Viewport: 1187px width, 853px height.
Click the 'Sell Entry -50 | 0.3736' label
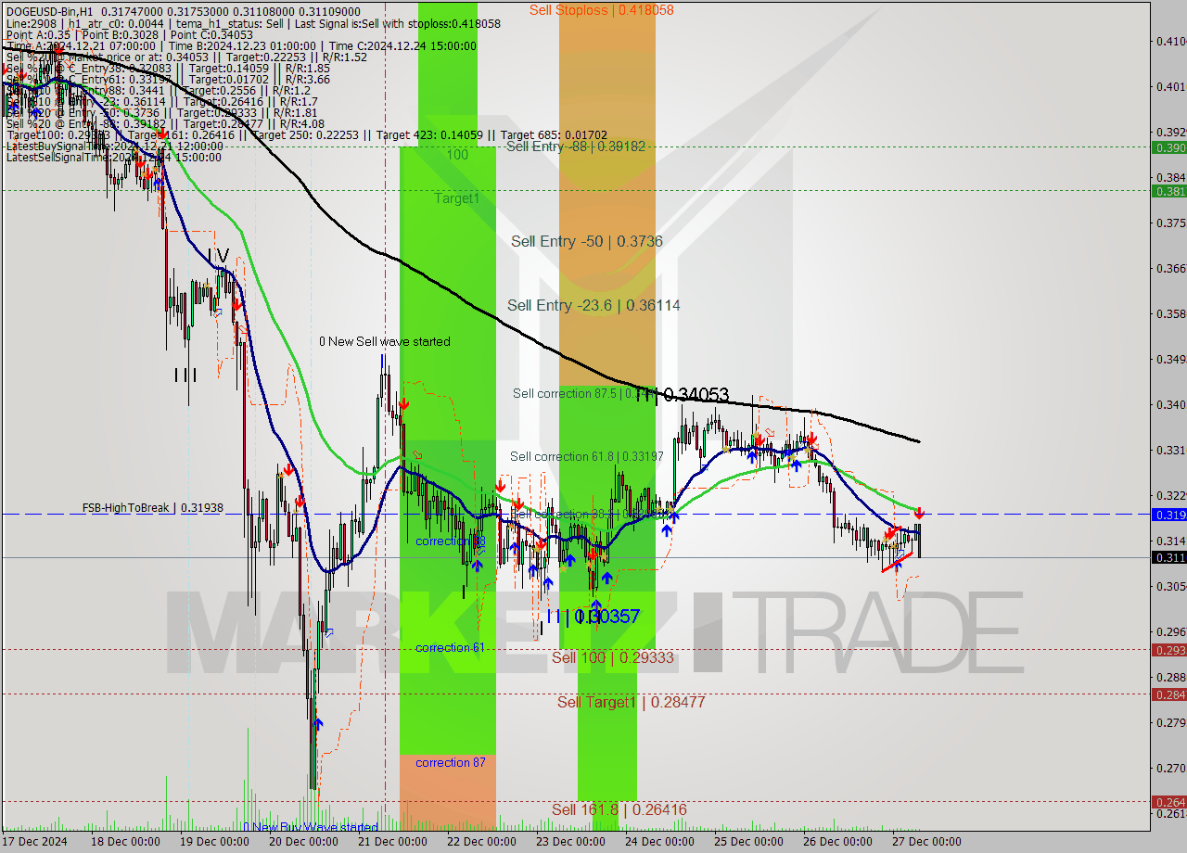[587, 241]
